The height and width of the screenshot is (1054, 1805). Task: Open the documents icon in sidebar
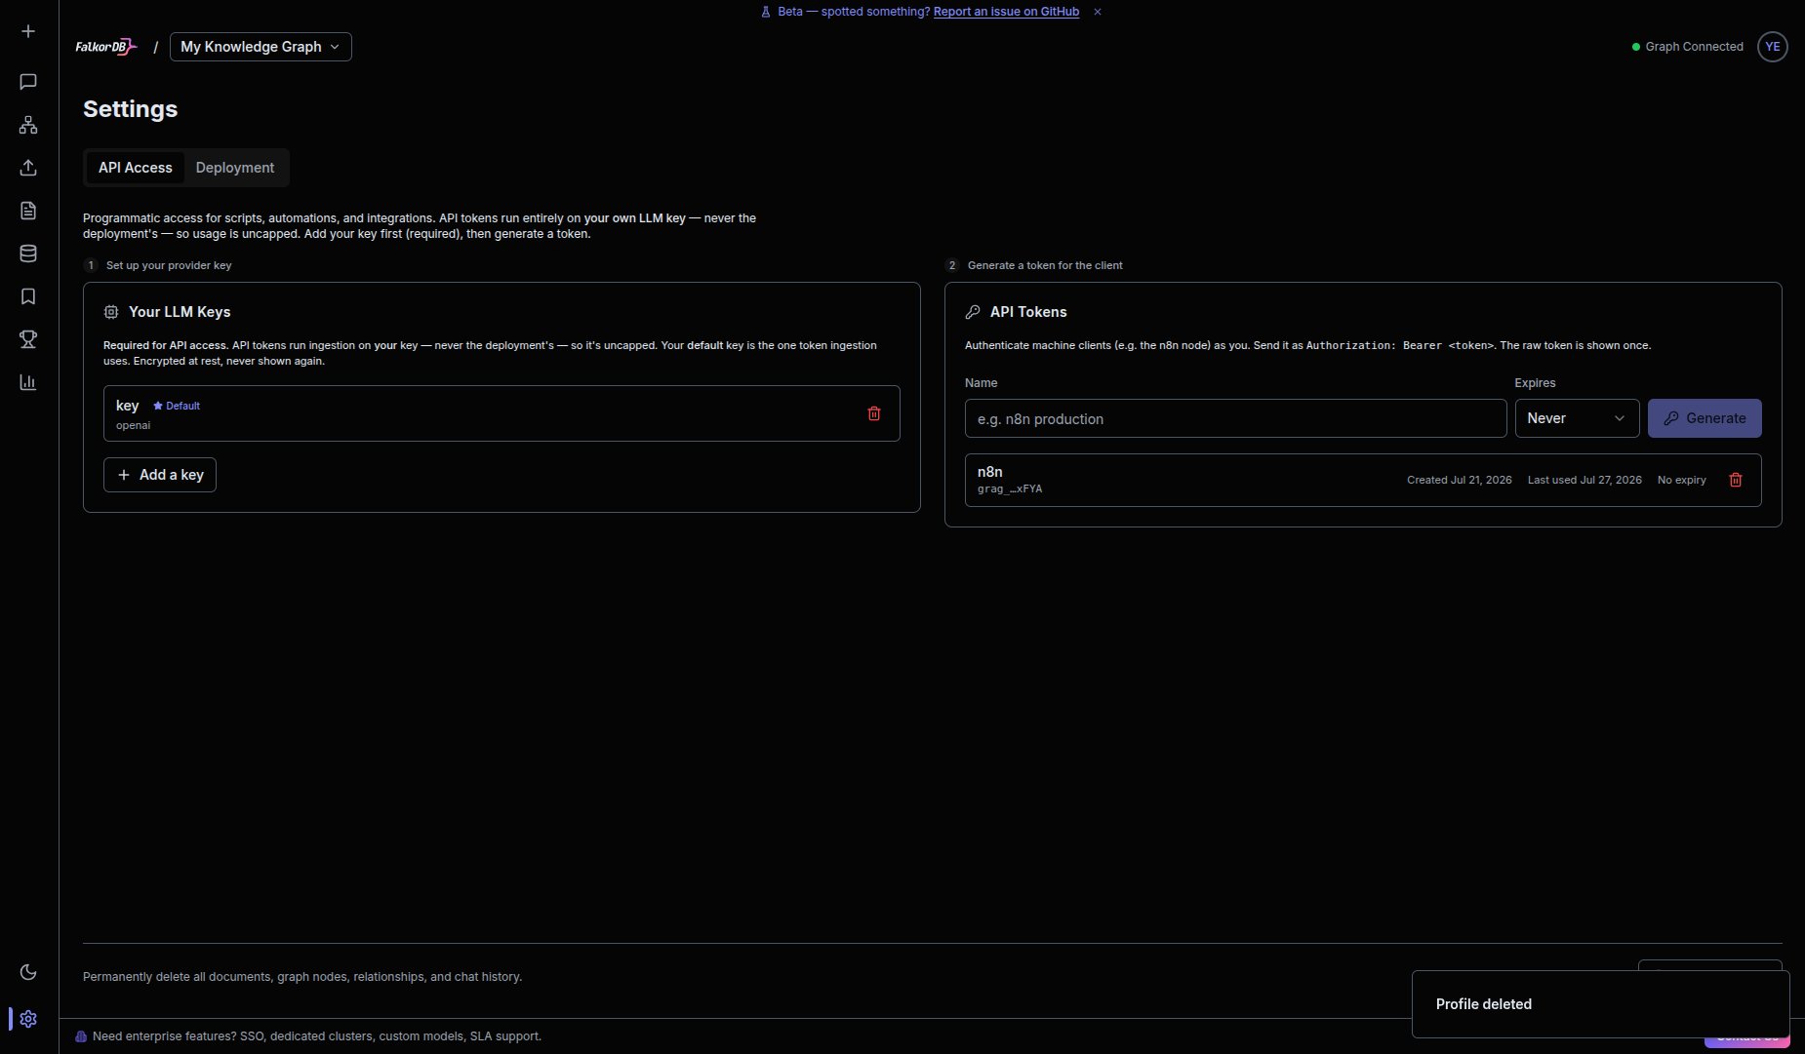(x=28, y=211)
